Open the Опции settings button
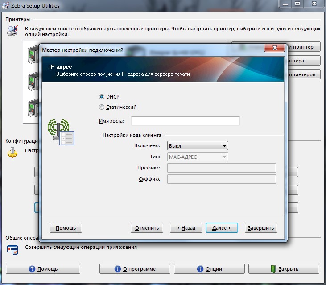The height and width of the screenshot is (285, 326). [x=209, y=269]
